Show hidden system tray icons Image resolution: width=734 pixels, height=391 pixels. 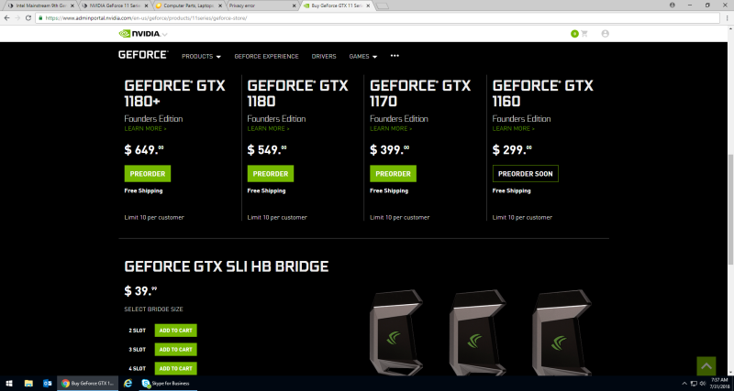pyautogui.click(x=684, y=384)
